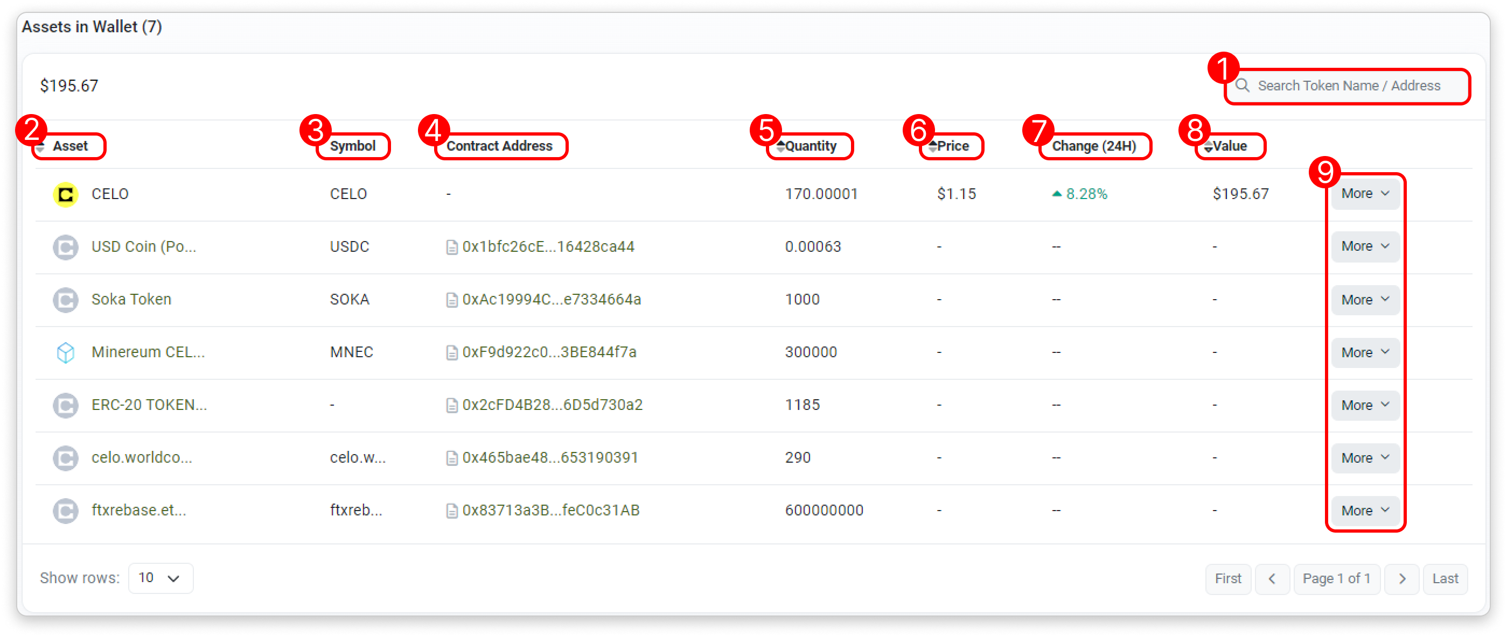Click the ERC-20 TOKEN placeholder logo icon
1507x637 pixels.
coord(66,405)
